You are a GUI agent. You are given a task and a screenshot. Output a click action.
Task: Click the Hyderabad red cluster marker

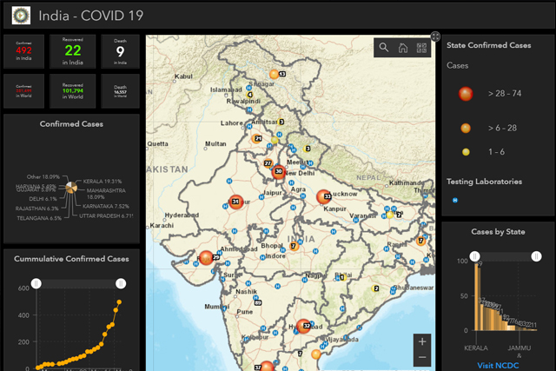[303, 326]
